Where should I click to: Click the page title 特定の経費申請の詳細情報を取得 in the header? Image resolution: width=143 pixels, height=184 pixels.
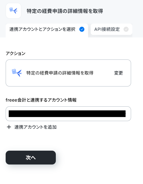[65, 11]
